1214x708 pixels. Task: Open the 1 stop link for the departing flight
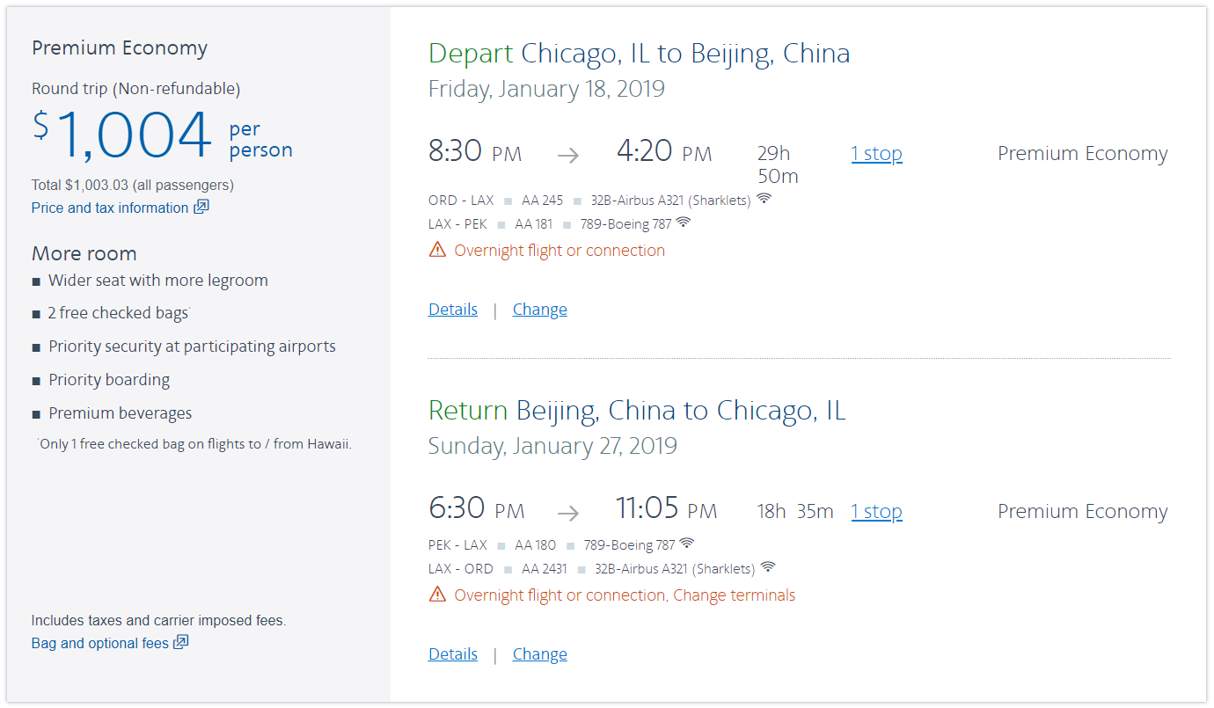coord(876,154)
